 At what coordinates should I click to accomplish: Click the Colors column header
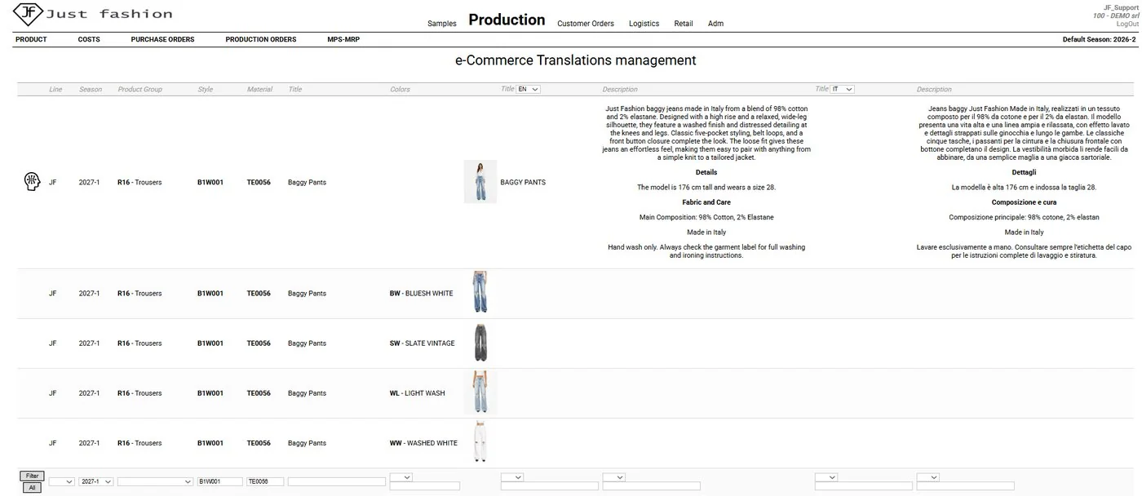coord(400,89)
